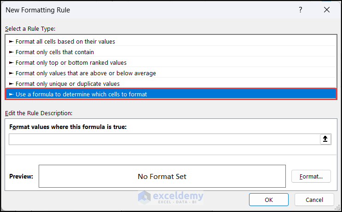Select "Use a formula to determine" rule type
The width and height of the screenshot is (342, 212).
tap(81, 95)
